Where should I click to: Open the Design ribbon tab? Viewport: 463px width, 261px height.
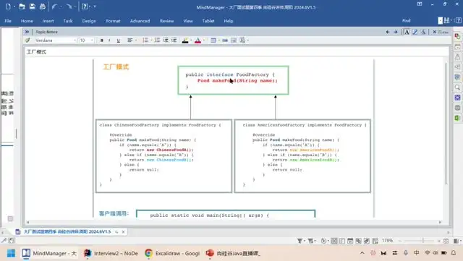[x=89, y=21]
